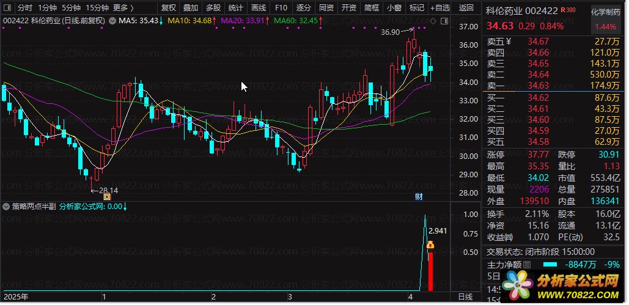The width and height of the screenshot is (629, 305).
Task: Expand the main chart indicator dropdown arrow
Action: 112,21
